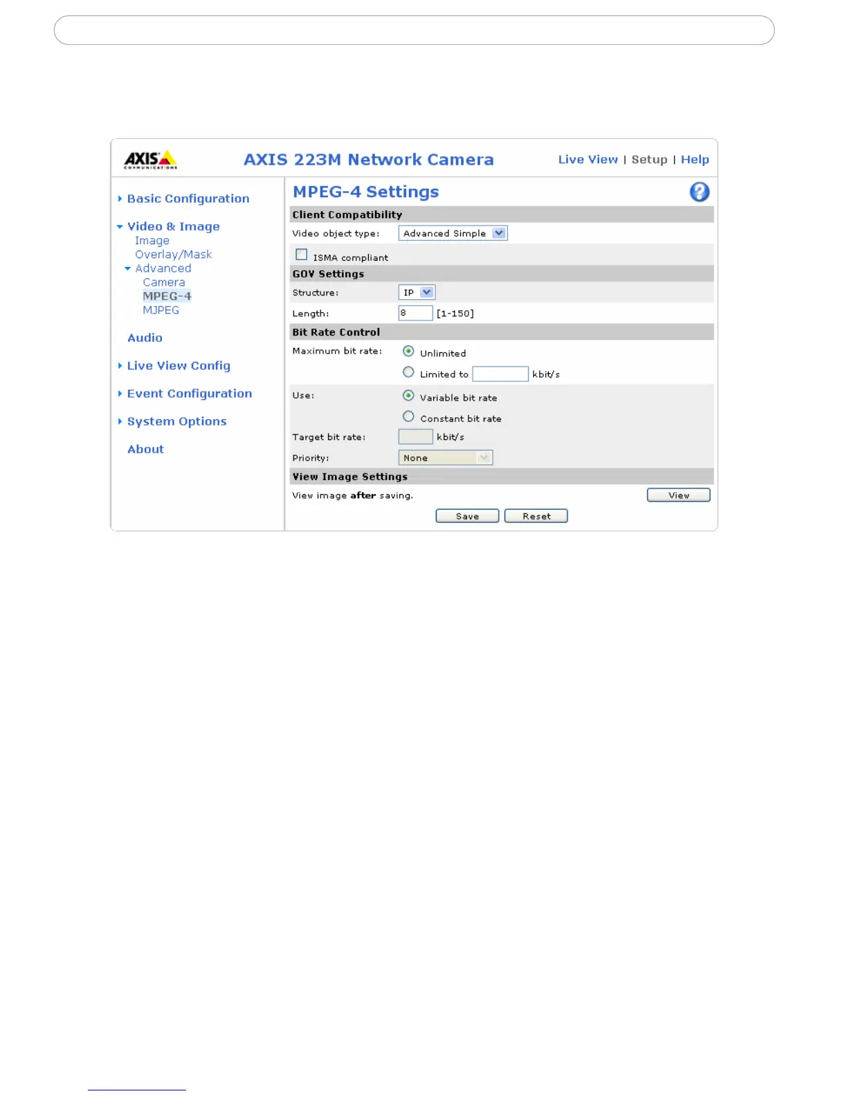Click the Target bit rate field
This screenshot has height=1096, width=847.
[x=416, y=437]
